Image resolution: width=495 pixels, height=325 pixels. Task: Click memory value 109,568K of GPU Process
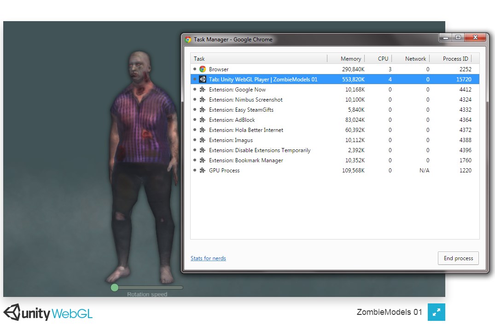[x=353, y=170]
